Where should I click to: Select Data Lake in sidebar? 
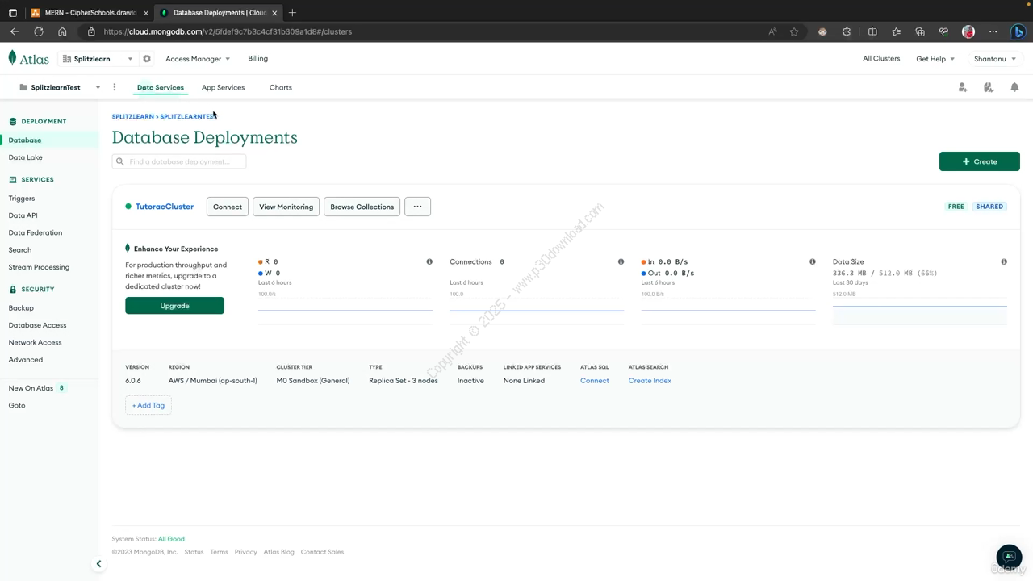tap(25, 157)
